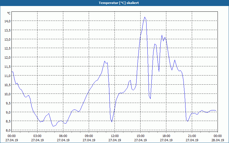Click the 9,5 y-axis label

7,103
